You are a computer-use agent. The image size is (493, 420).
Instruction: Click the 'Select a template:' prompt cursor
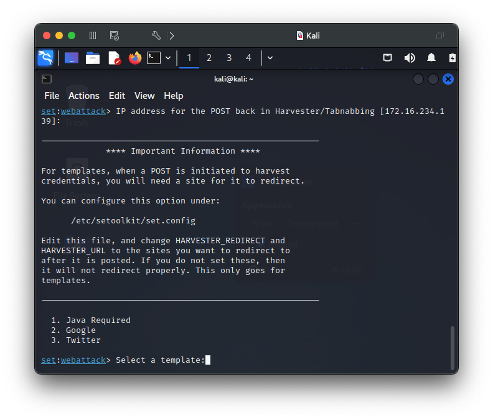click(208, 360)
